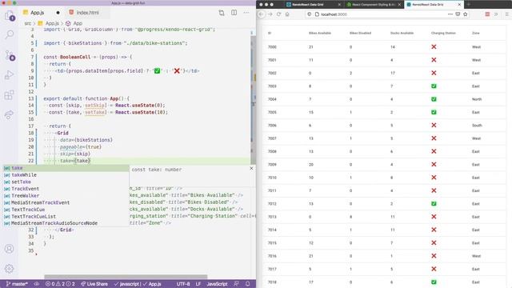Select the TrackEvent autocomplete suggestion
The image size is (512, 288).
click(x=66, y=189)
